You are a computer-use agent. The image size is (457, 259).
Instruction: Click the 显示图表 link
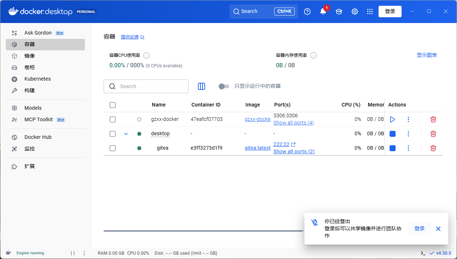tap(427, 55)
